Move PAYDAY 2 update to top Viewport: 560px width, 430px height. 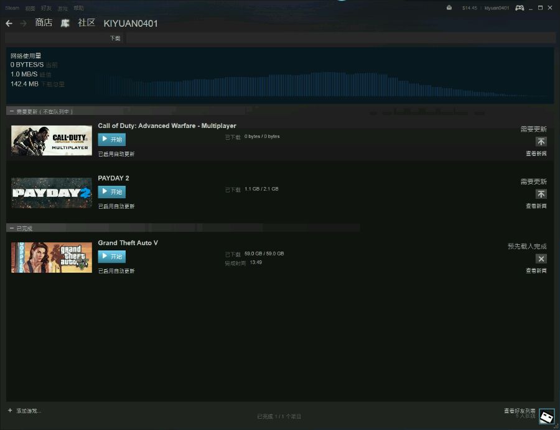pyautogui.click(x=541, y=194)
